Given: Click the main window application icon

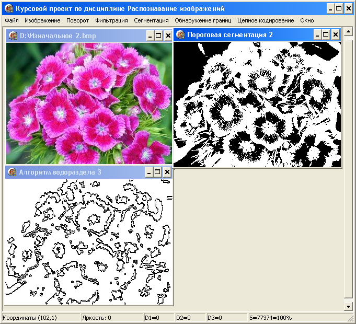Looking at the screenshot, I should [x=9, y=8].
